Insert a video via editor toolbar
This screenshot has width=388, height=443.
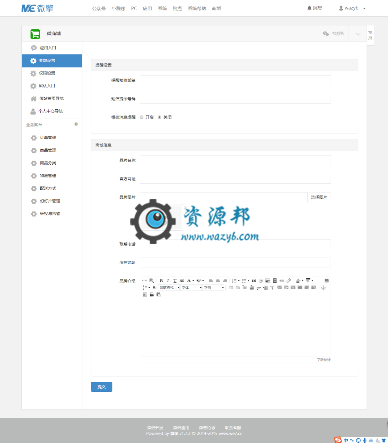click(275, 281)
